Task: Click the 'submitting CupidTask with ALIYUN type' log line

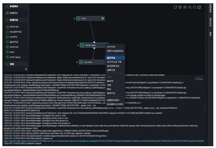Action: pos(47,133)
